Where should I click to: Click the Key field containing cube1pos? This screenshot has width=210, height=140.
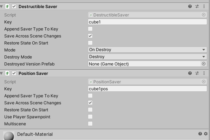click(x=147, y=89)
